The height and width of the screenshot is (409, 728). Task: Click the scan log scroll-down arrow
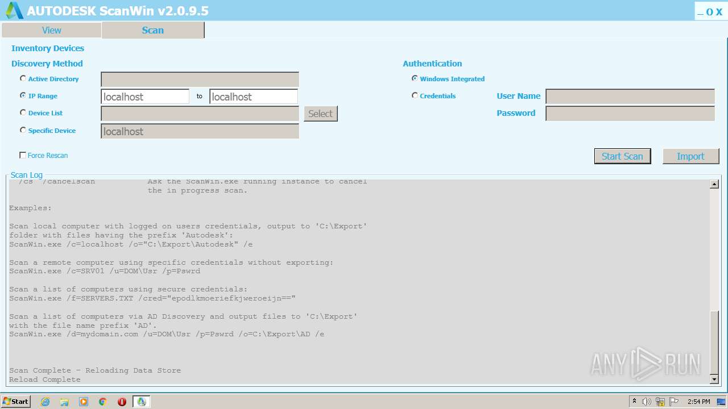(714, 379)
